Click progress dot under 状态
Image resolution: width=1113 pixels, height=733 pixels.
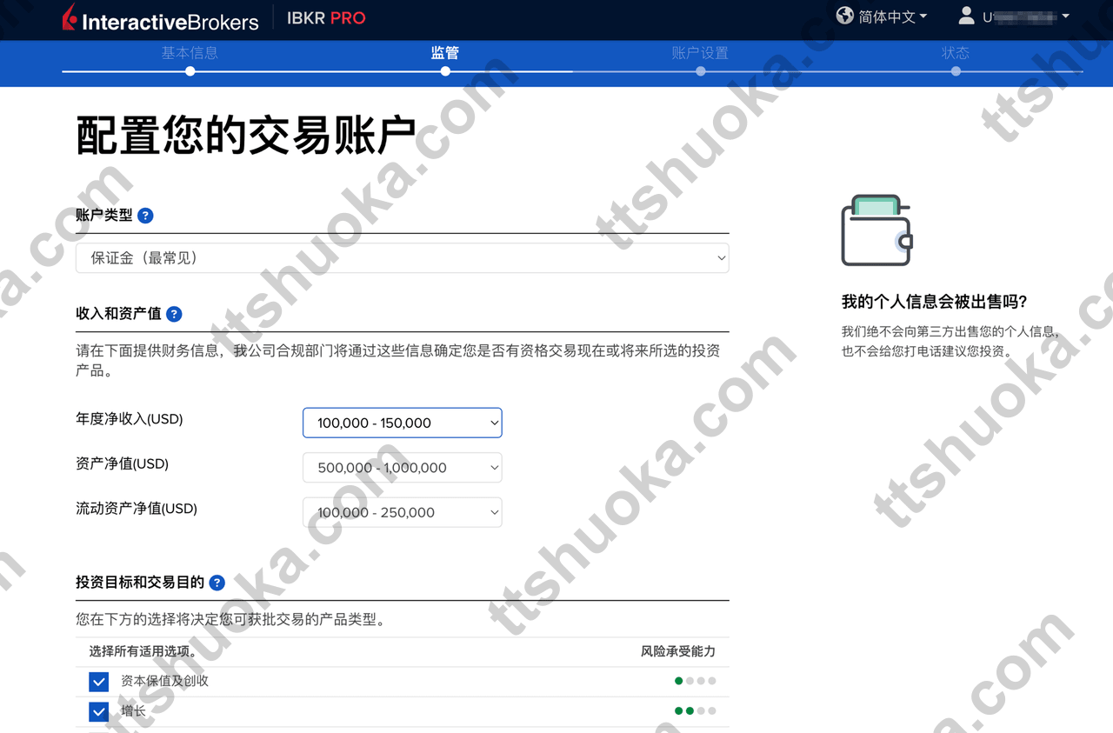[956, 71]
